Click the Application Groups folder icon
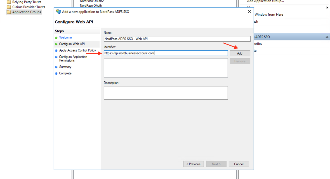 click(x=9, y=12)
